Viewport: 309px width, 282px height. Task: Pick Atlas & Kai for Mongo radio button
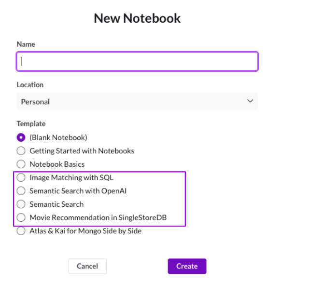[21, 231]
